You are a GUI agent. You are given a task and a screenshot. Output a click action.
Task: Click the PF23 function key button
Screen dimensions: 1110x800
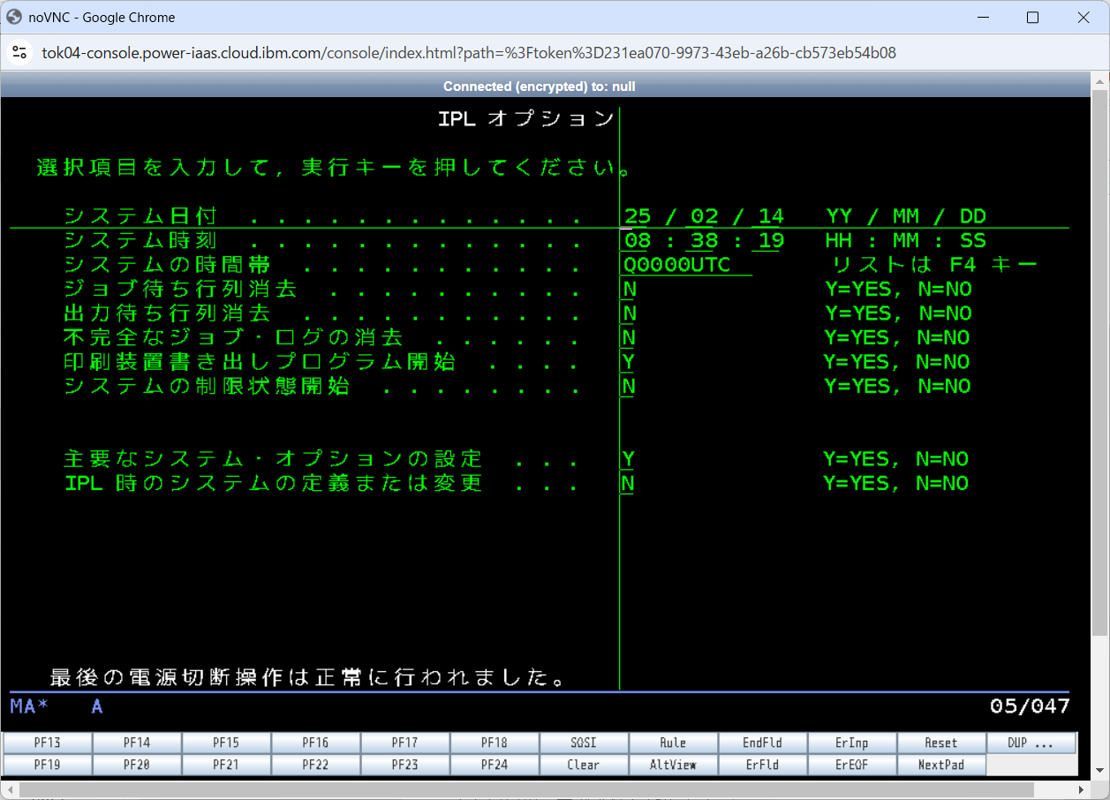[405, 765]
